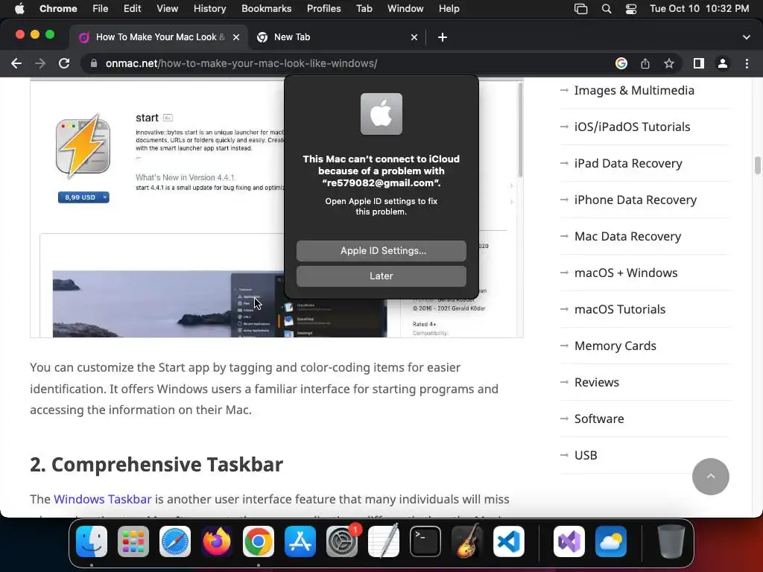
Task: Close the New Tab tab
Action: point(414,37)
